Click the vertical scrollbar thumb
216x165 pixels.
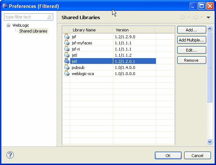209,67
